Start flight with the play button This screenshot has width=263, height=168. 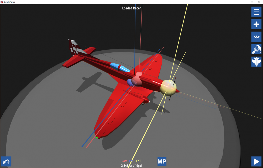click(256, 161)
